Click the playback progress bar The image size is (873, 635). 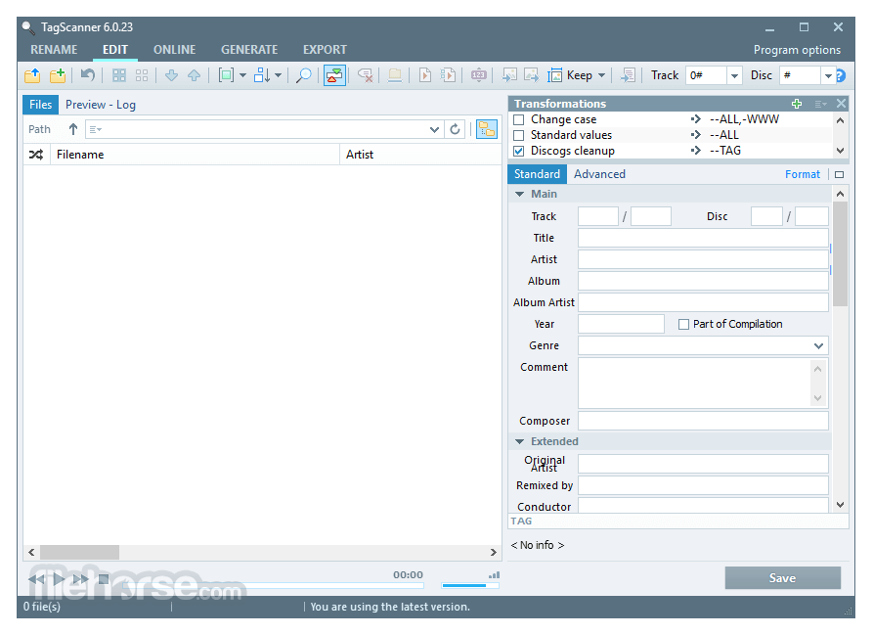pyautogui.click(x=273, y=585)
